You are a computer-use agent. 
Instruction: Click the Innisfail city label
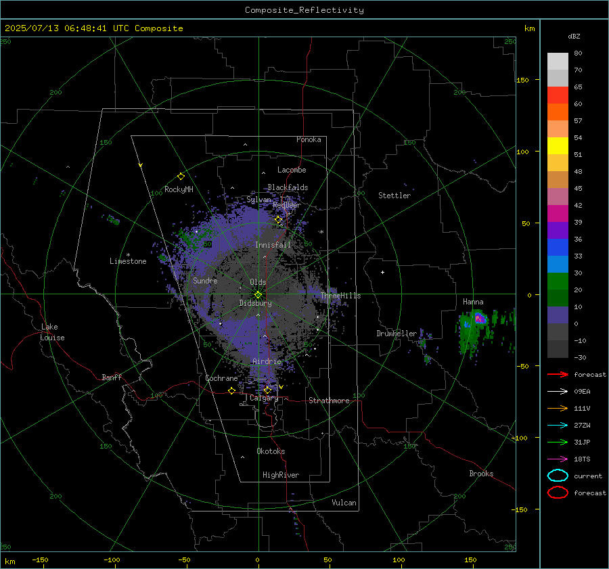[x=273, y=245]
